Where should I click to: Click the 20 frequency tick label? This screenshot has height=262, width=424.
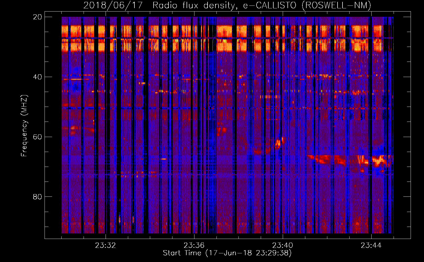(x=37, y=17)
